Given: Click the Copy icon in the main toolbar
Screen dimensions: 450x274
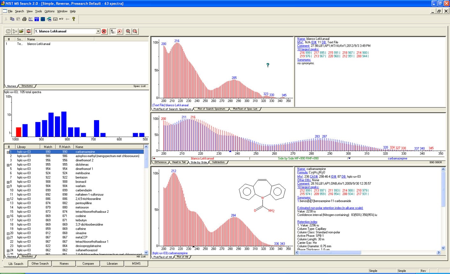Looking at the screenshot, I should coord(12,19).
